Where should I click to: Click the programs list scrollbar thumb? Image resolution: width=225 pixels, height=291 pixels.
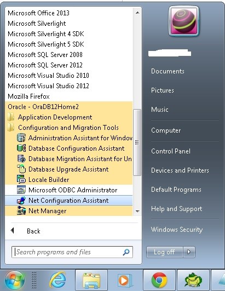(x=137, y=142)
